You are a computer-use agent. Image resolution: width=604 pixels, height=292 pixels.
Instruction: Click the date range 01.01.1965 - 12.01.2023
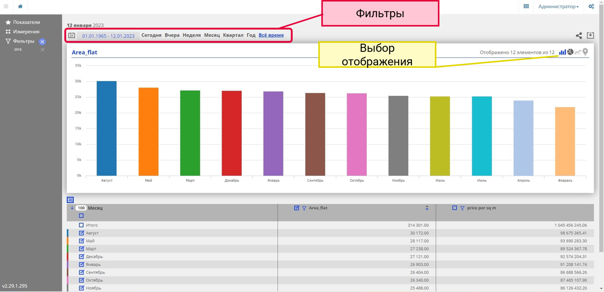click(x=108, y=36)
